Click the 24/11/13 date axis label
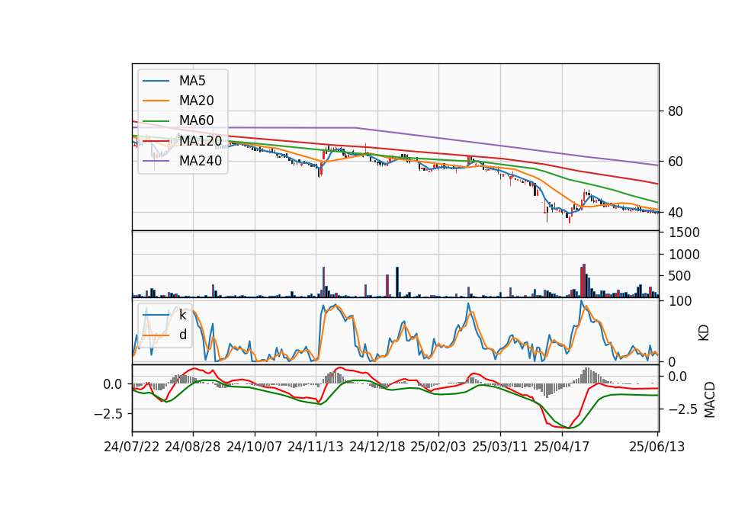This screenshot has width=732, height=526. click(x=316, y=447)
